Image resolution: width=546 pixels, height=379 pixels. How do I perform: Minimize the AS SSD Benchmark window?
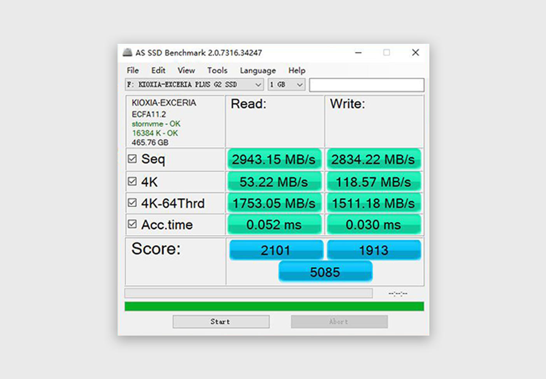click(358, 52)
